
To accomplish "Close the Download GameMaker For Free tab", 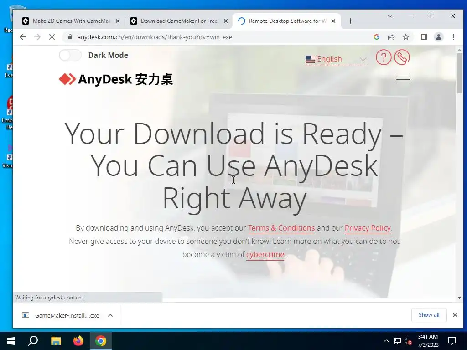I will (x=226, y=21).
